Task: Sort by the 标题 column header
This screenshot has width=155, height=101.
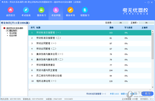Action: (38, 28)
